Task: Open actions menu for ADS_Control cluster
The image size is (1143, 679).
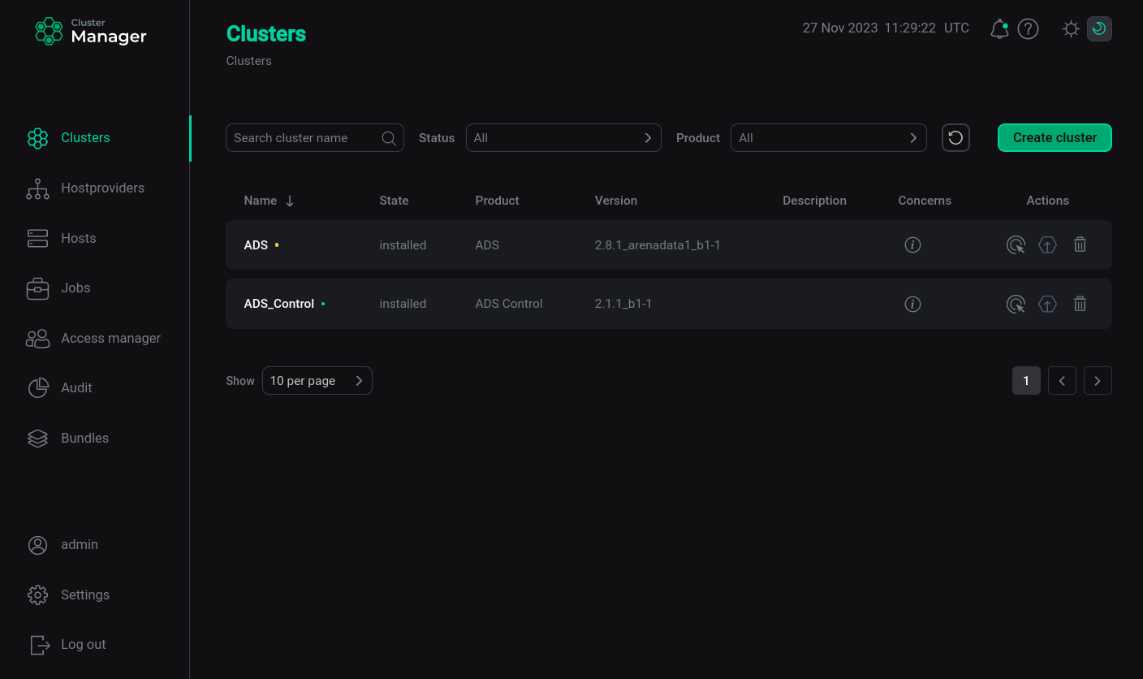Action: [x=1016, y=304]
